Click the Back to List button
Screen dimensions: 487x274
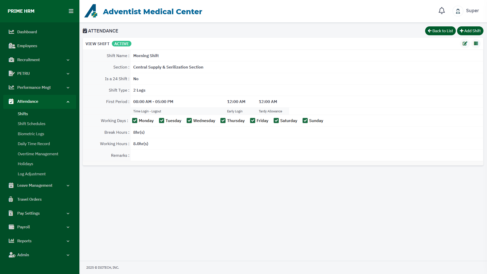coord(440,31)
